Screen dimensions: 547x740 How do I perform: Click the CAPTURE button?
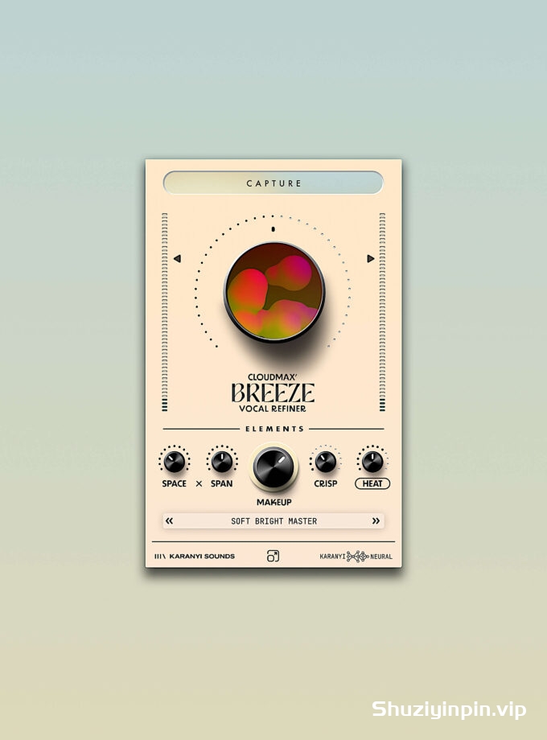tap(273, 183)
